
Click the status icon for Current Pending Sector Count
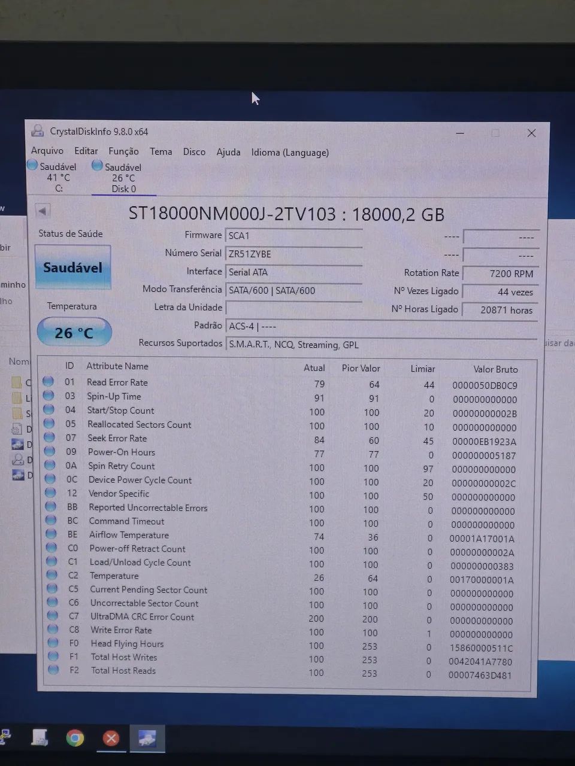point(52,589)
